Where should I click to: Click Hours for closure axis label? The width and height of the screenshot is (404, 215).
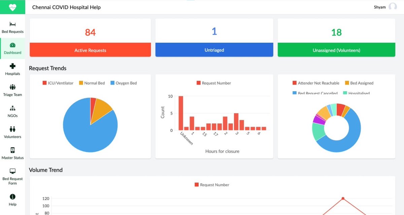point(222,151)
